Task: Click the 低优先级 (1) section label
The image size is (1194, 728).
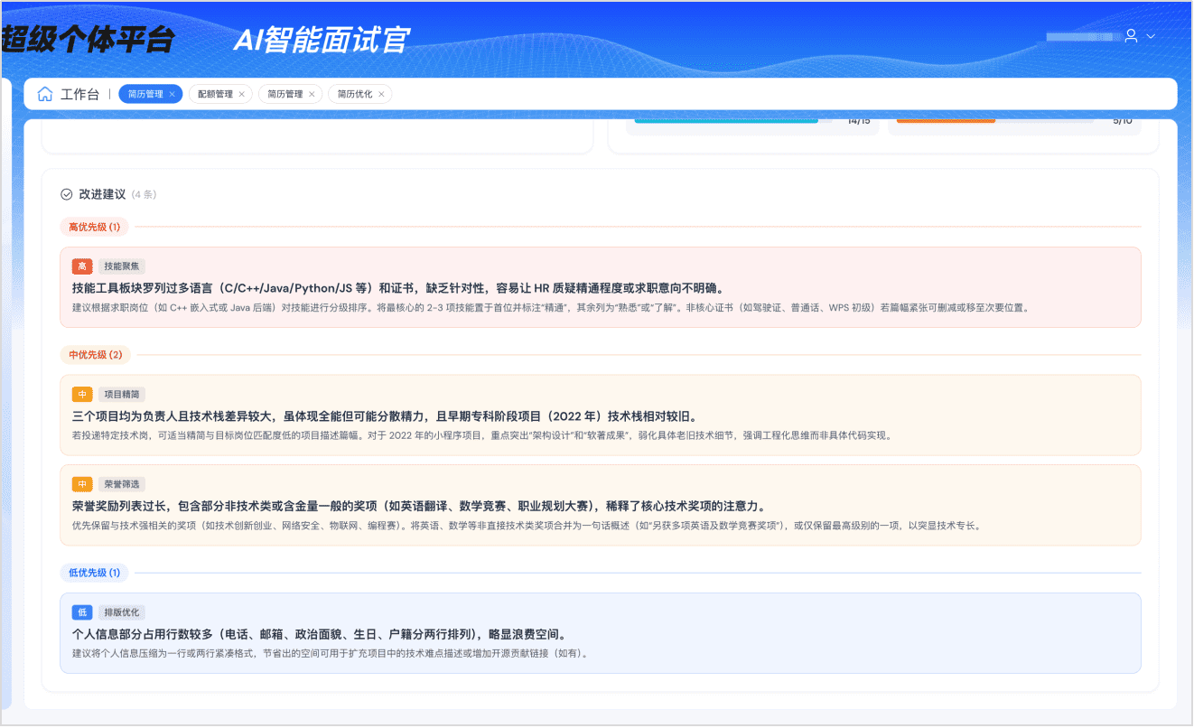Action: tap(94, 573)
